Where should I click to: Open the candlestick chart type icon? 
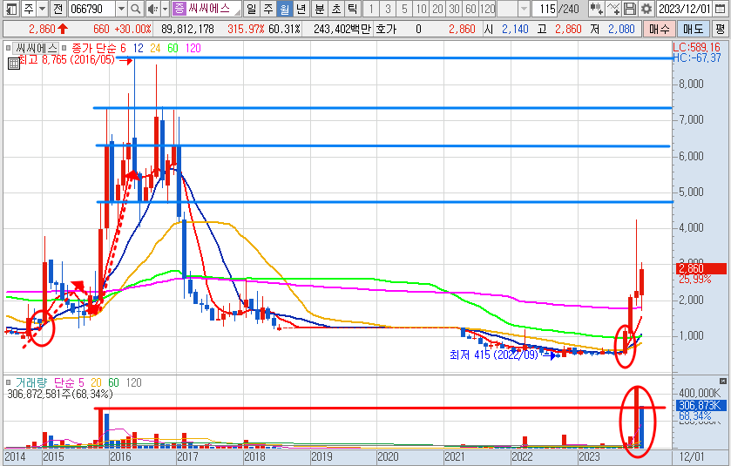[596, 9]
